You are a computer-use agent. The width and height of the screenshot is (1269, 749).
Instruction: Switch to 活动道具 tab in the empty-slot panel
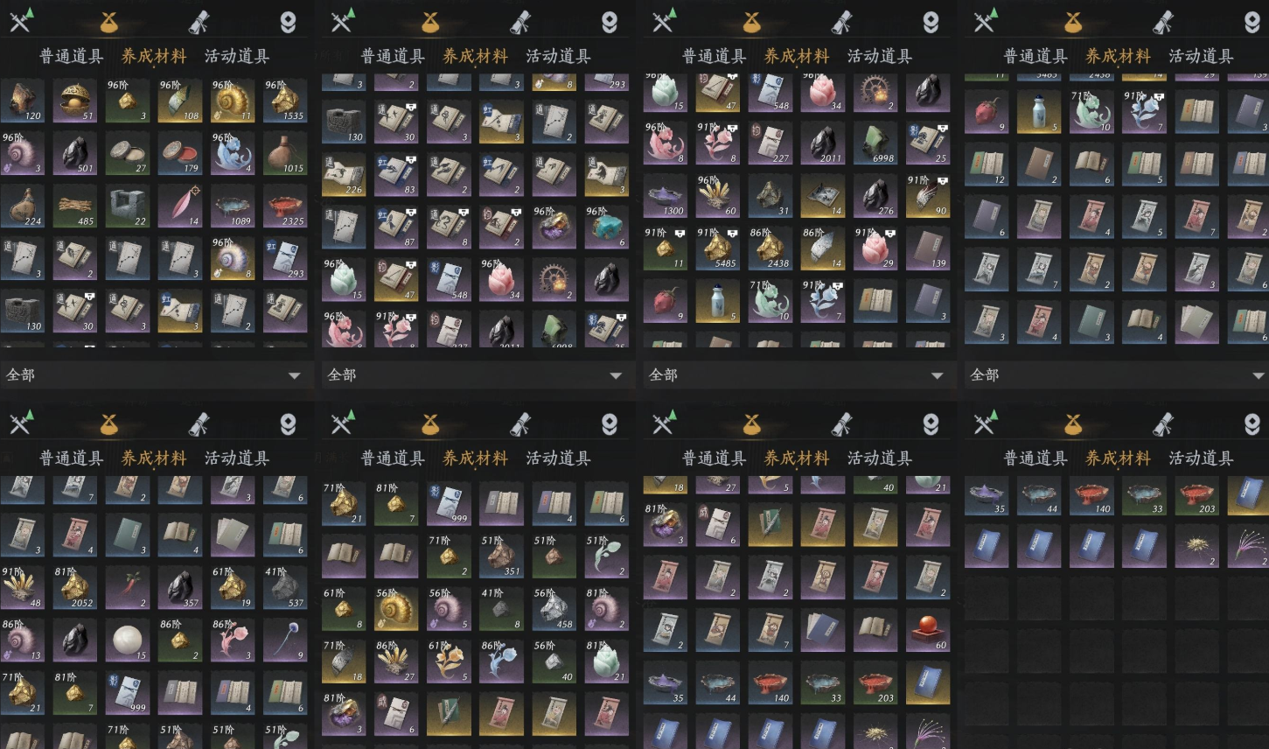coord(1201,458)
